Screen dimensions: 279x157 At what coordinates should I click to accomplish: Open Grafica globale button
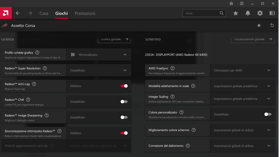(114, 40)
